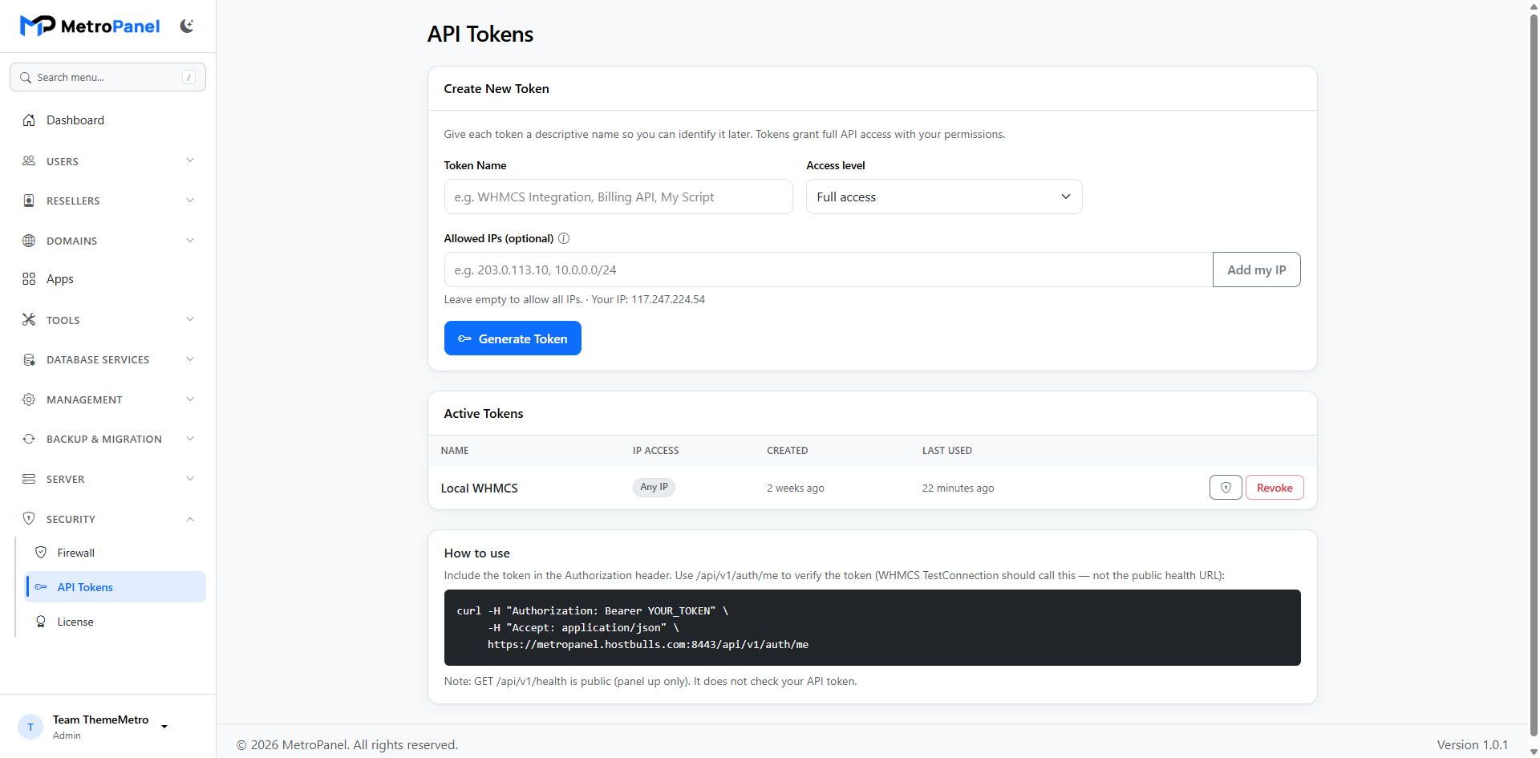This screenshot has width=1540, height=758.
Task: Click the search magnifier icon
Action: 26,78
